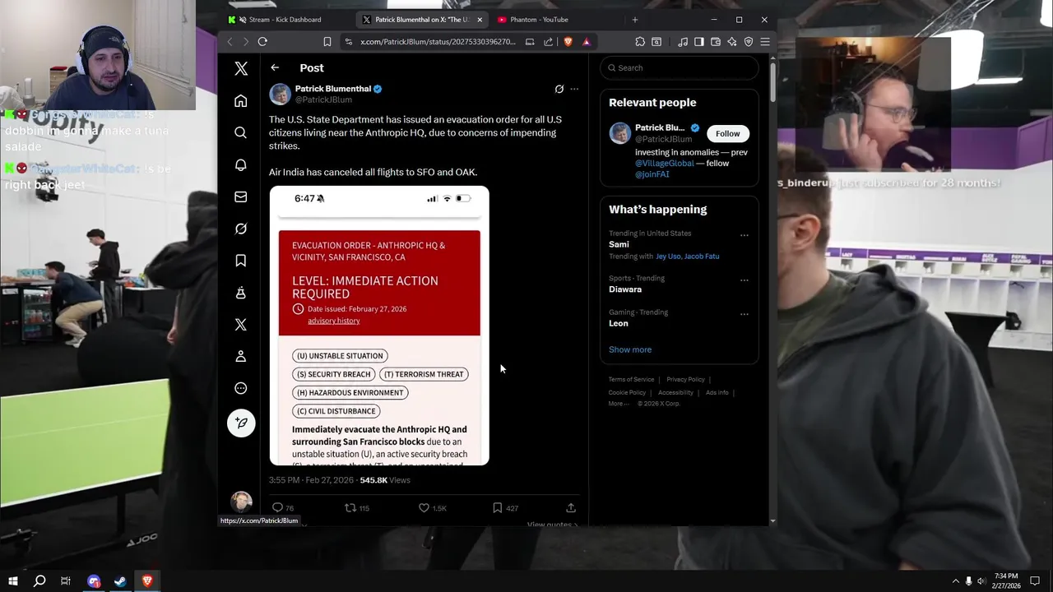Image resolution: width=1053 pixels, height=592 pixels.
Task: Reload the page
Action: pos(262,42)
